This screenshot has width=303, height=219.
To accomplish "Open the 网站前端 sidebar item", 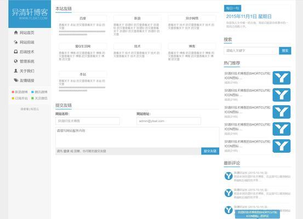I will click(24, 42).
